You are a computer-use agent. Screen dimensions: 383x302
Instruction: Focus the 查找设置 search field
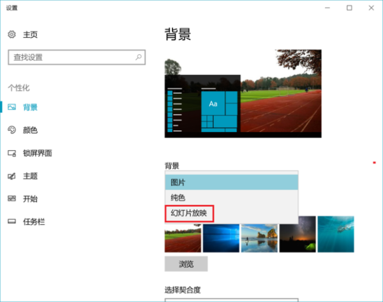pyautogui.click(x=77, y=57)
